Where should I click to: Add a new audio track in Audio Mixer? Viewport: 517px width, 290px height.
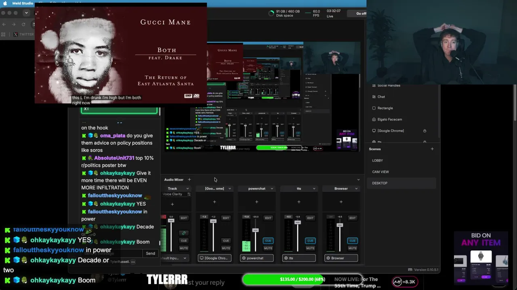point(189,180)
